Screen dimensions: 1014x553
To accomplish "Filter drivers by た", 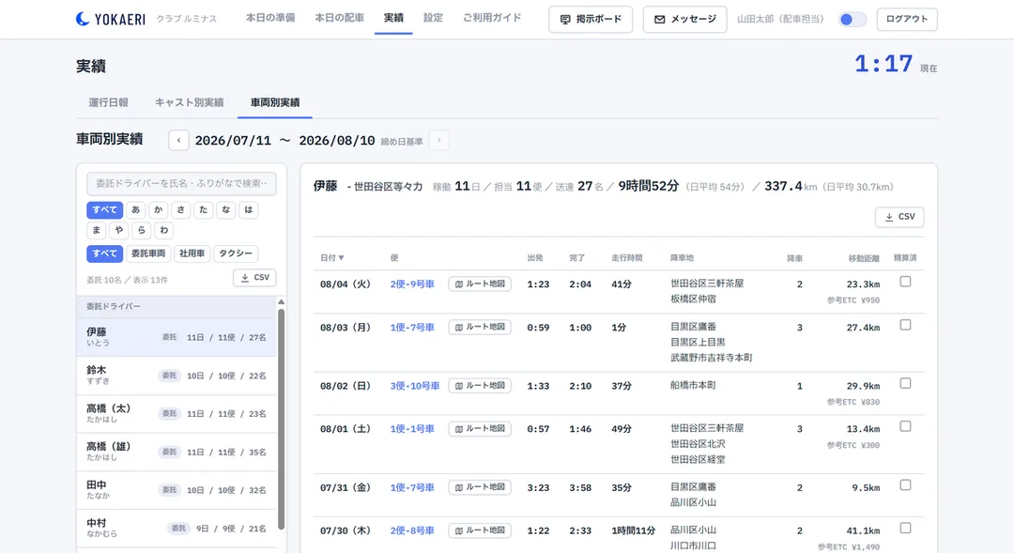I will pyautogui.click(x=204, y=209).
